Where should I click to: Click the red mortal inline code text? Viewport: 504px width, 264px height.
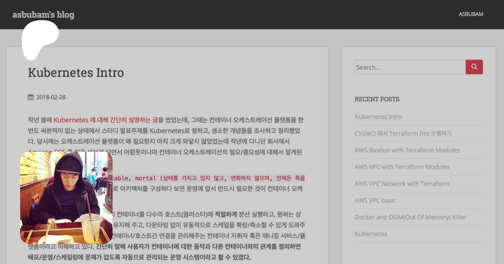pyautogui.click(x=145, y=178)
